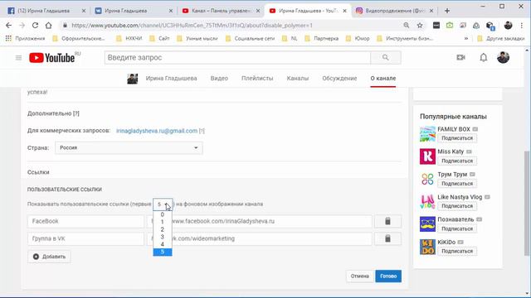Viewport: 531px width, 298px height.
Task: Open the notifications bell
Action: (x=483, y=57)
